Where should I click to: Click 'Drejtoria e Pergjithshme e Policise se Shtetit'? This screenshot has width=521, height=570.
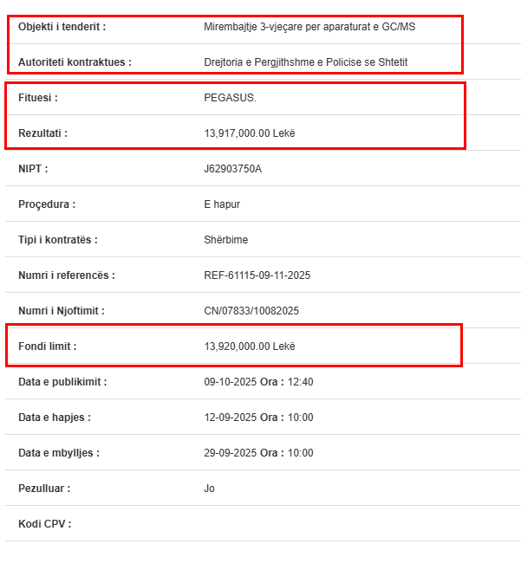click(x=305, y=62)
